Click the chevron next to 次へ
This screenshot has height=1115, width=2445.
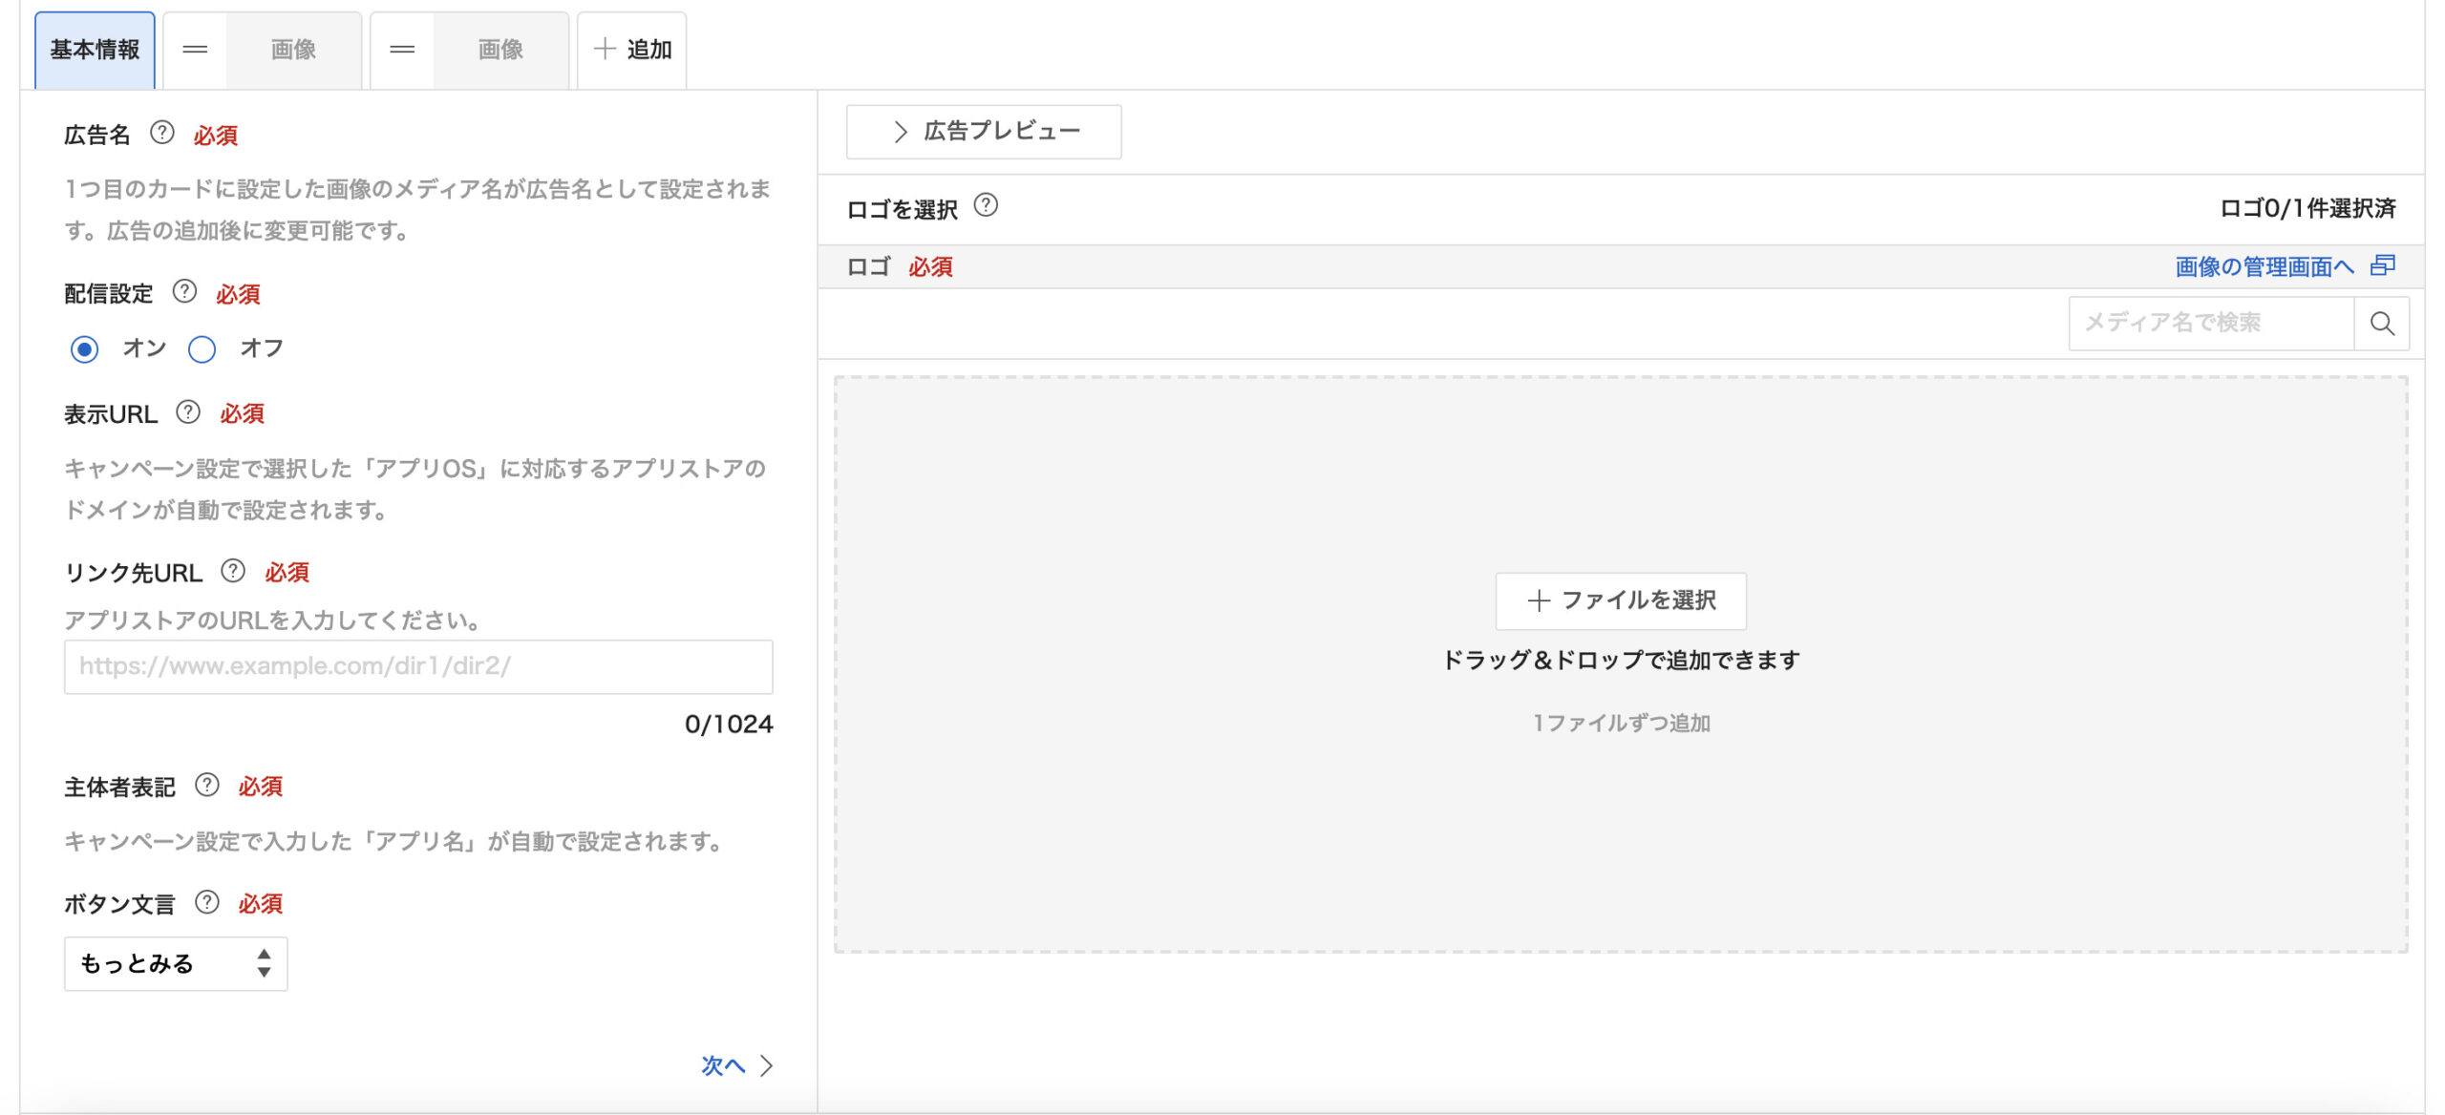(x=764, y=1066)
